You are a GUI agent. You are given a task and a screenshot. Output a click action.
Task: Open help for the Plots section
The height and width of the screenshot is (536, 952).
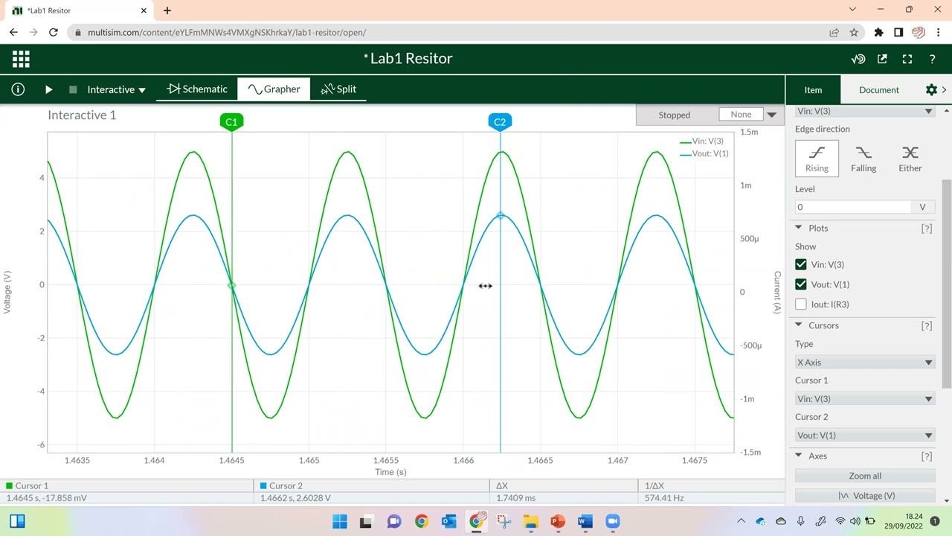[926, 229]
